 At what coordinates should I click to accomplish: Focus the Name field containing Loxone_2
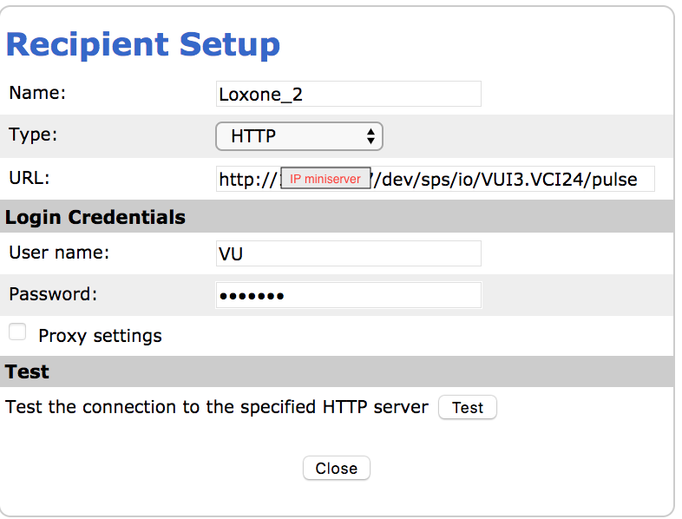(x=348, y=95)
